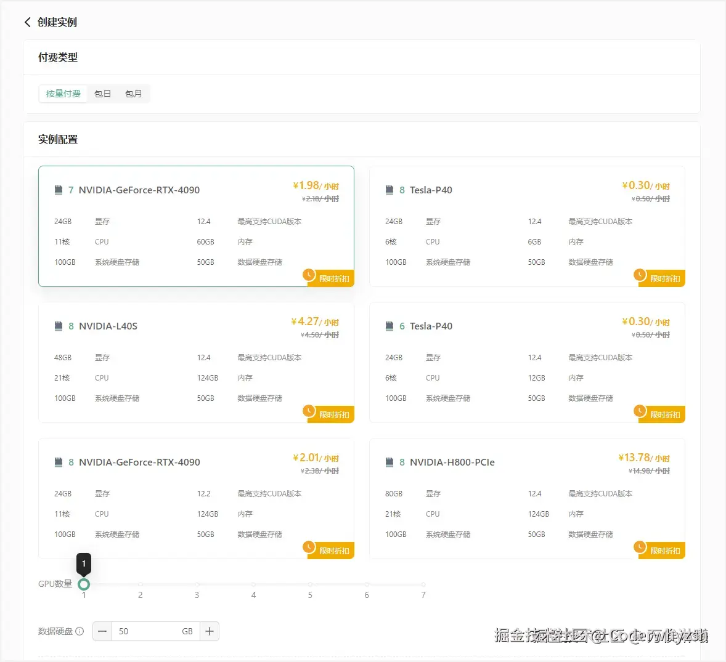This screenshot has height=662, width=726.
Task: Set GPU数量 slider to 3
Action: point(197,584)
